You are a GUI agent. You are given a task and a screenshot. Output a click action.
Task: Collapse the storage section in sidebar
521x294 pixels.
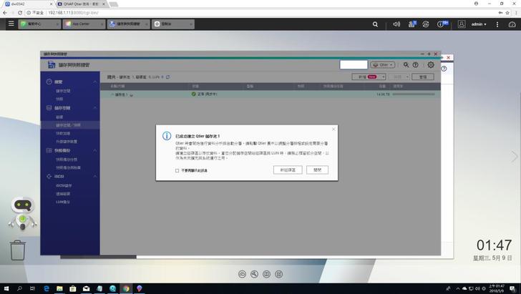coord(94,108)
